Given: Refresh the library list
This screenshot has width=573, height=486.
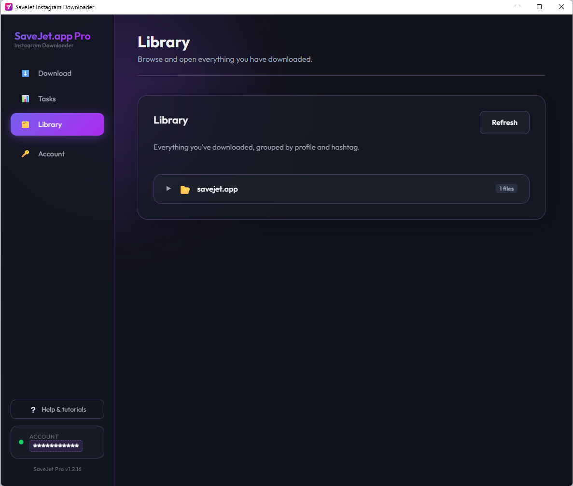Looking at the screenshot, I should (504, 123).
